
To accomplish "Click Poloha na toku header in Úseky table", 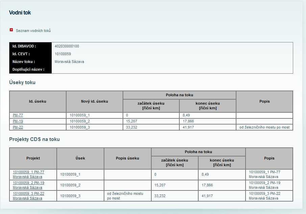I will point(179,95).
